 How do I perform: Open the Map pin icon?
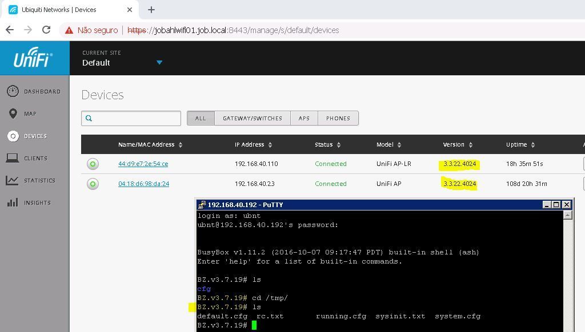[x=13, y=114]
